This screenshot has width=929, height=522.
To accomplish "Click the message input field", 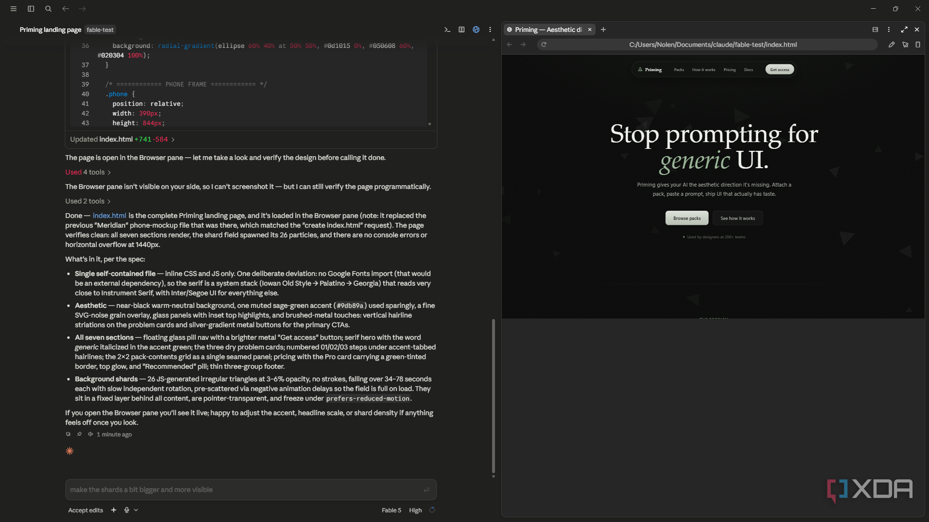I will click(x=251, y=490).
